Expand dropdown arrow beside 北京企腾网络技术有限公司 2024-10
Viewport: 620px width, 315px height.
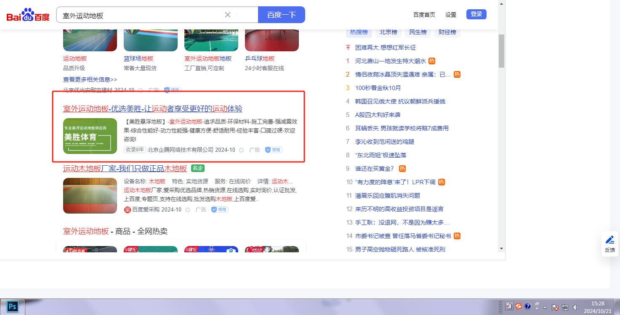242,150
